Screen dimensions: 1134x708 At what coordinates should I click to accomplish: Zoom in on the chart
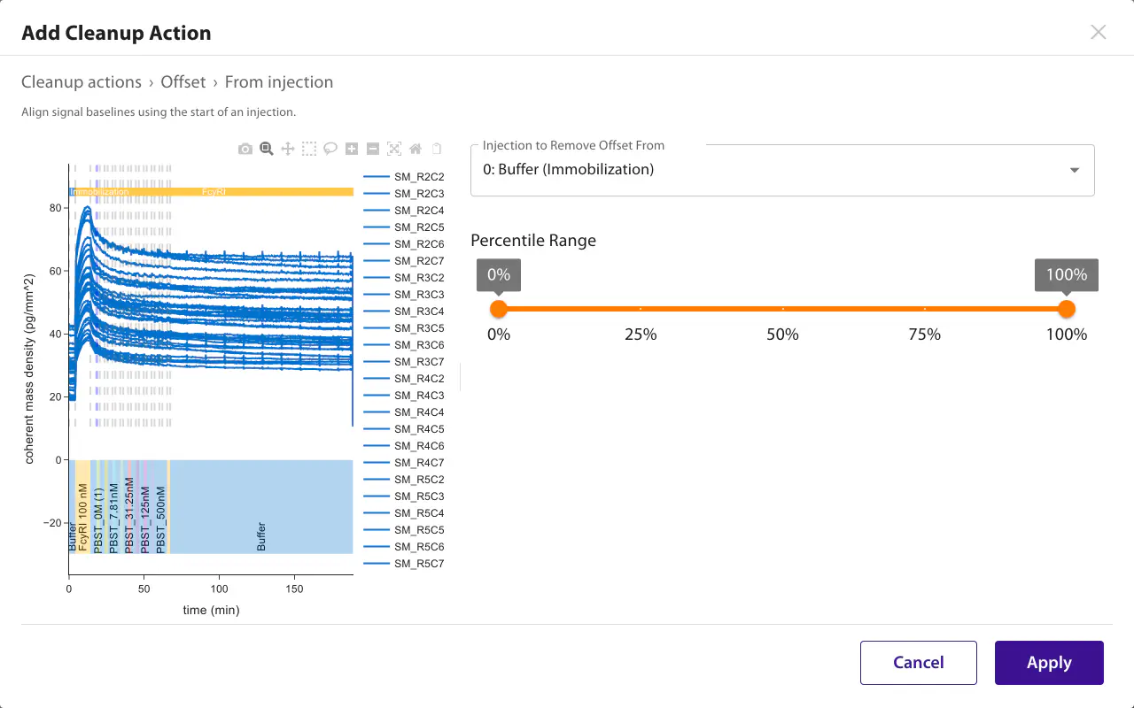click(x=352, y=150)
